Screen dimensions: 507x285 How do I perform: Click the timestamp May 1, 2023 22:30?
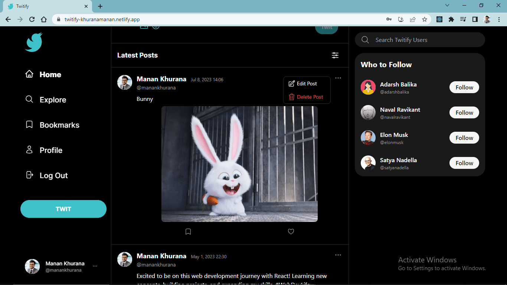(209, 257)
